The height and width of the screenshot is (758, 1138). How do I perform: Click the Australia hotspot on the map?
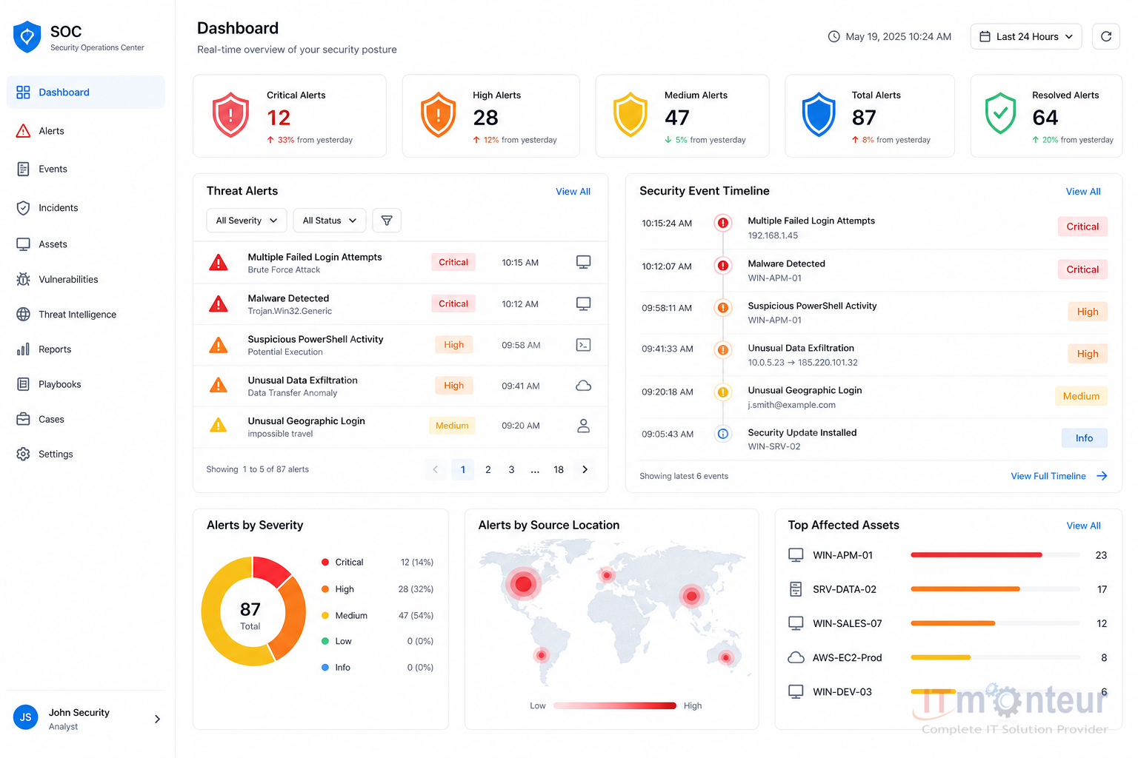click(726, 657)
